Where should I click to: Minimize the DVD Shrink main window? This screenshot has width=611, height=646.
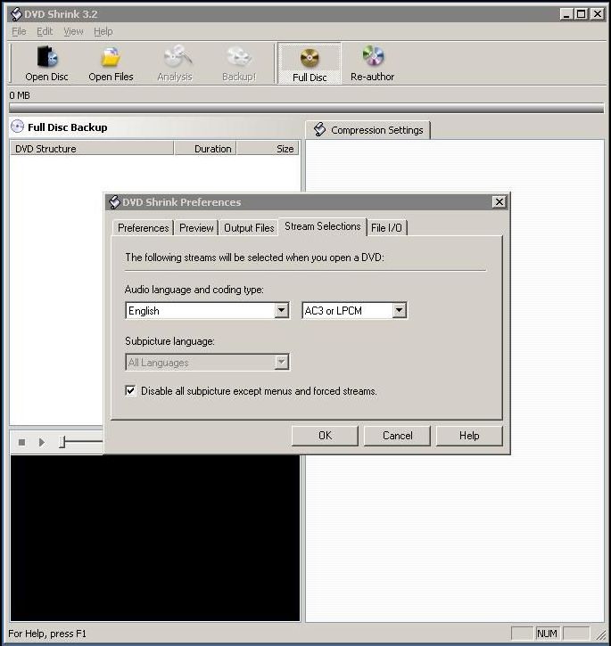click(x=567, y=14)
